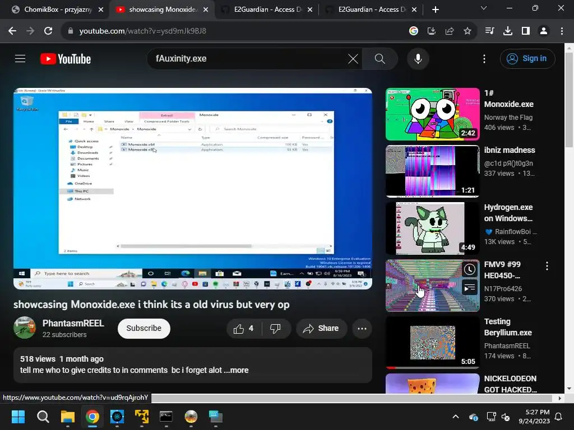Dislike the Monoxide.exe video

pyautogui.click(x=276, y=328)
